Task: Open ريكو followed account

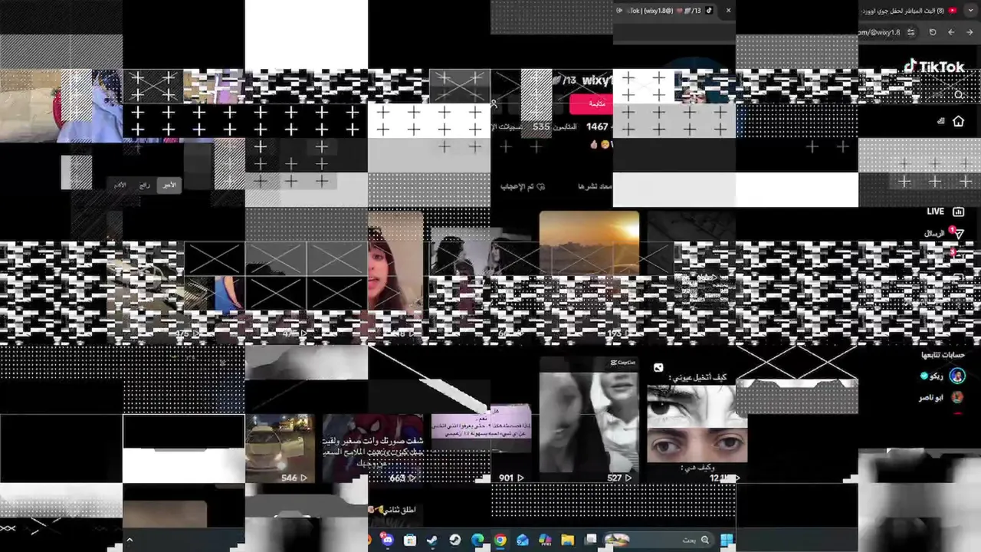Action: tap(943, 376)
